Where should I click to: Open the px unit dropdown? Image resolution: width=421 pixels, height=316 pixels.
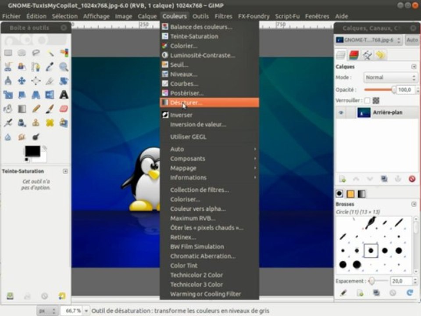click(x=47, y=311)
